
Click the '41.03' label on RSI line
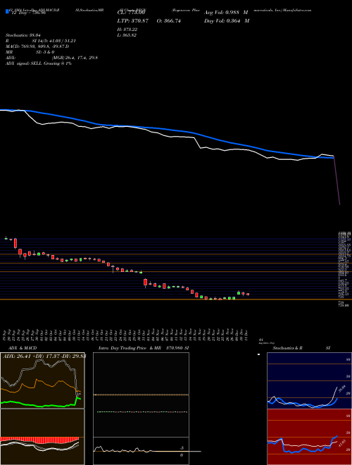[x=342, y=444]
